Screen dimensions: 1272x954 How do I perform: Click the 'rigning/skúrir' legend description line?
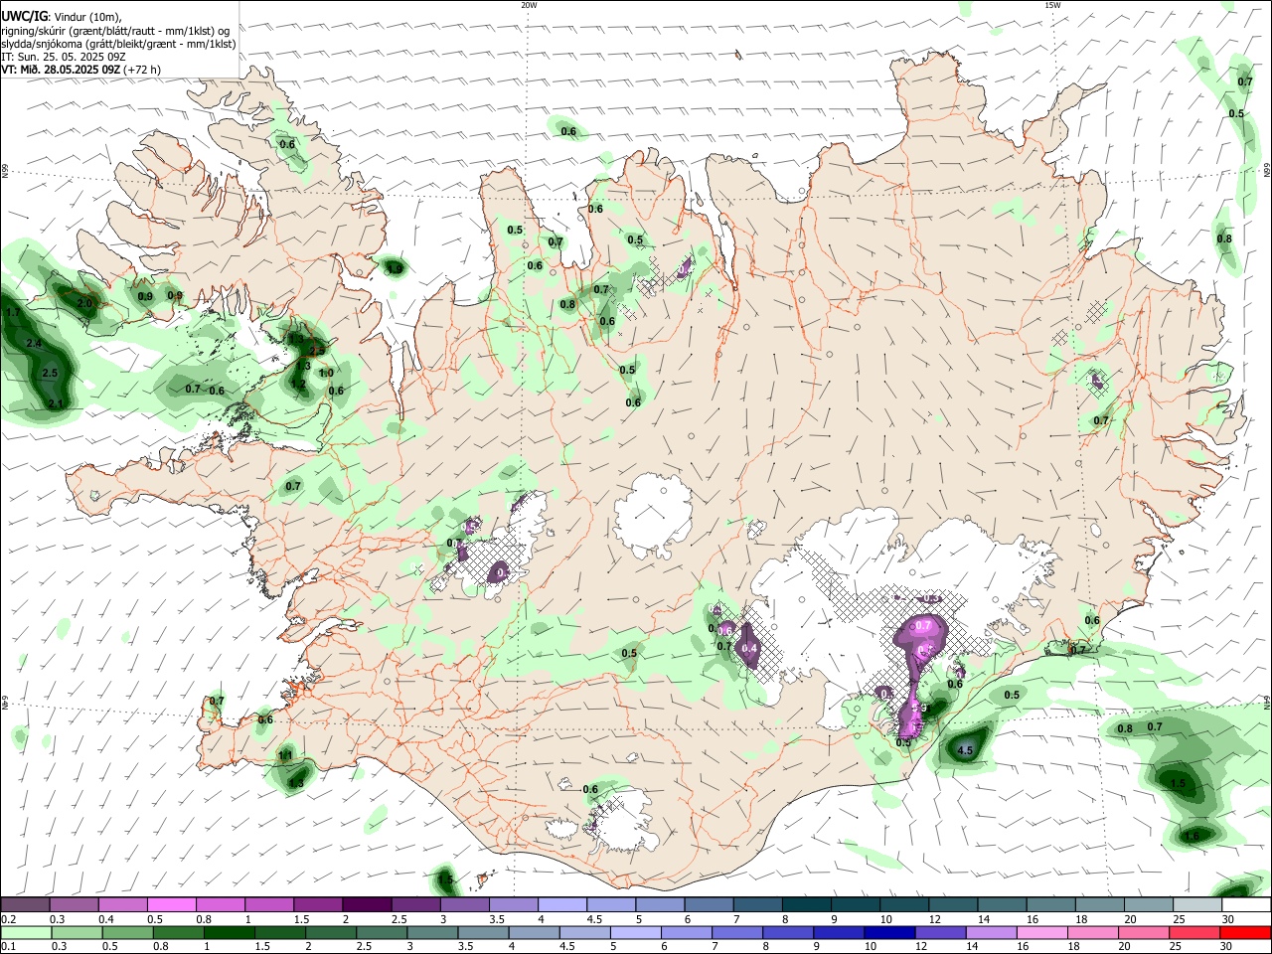click(115, 30)
